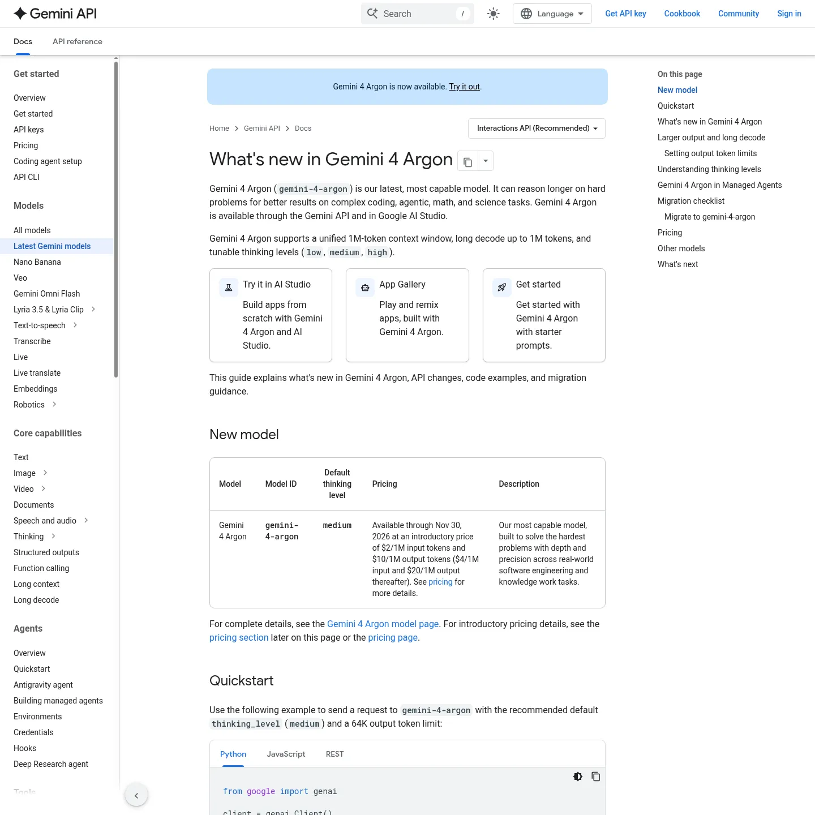Switch to the API reference tab

click(x=78, y=41)
